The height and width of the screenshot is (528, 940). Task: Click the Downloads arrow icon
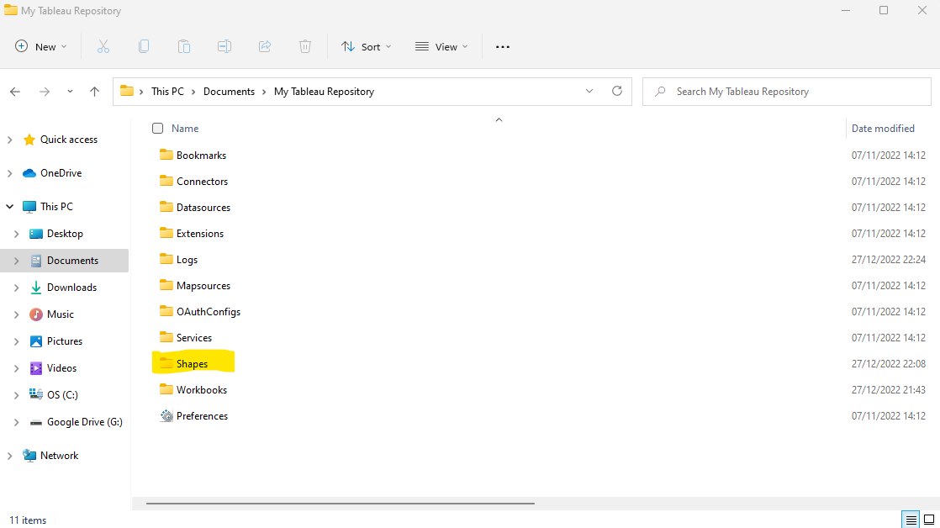tap(36, 288)
